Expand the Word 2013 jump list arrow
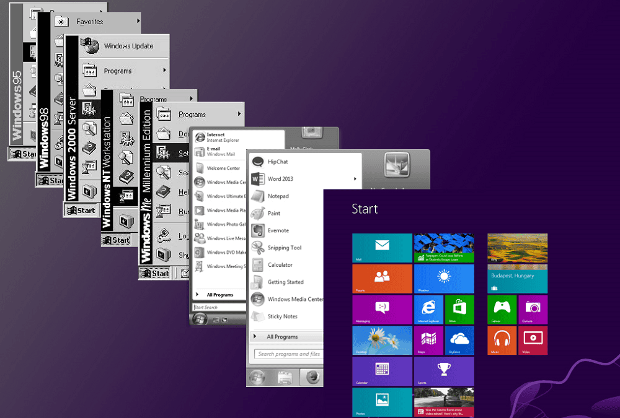The width and height of the screenshot is (620, 418). click(x=355, y=179)
